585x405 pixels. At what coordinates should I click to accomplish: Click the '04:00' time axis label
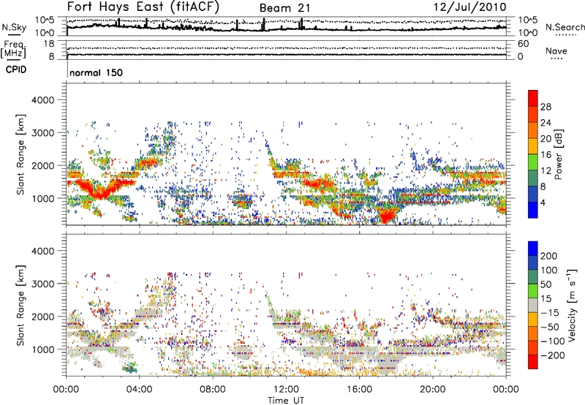pyautogui.click(x=140, y=390)
